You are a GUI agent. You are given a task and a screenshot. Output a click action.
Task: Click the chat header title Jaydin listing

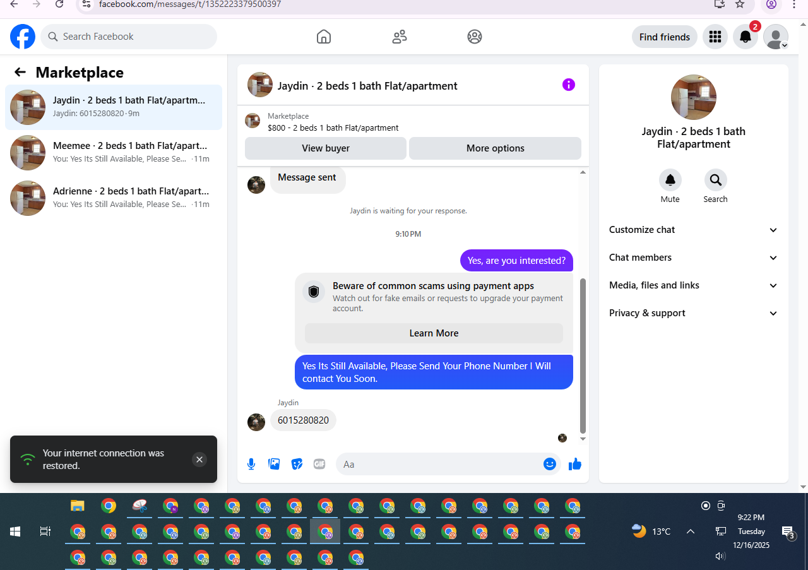(367, 86)
